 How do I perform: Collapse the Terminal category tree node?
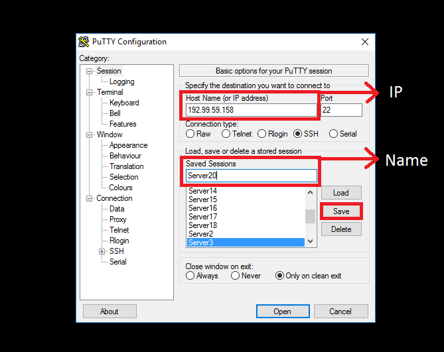tap(90, 92)
